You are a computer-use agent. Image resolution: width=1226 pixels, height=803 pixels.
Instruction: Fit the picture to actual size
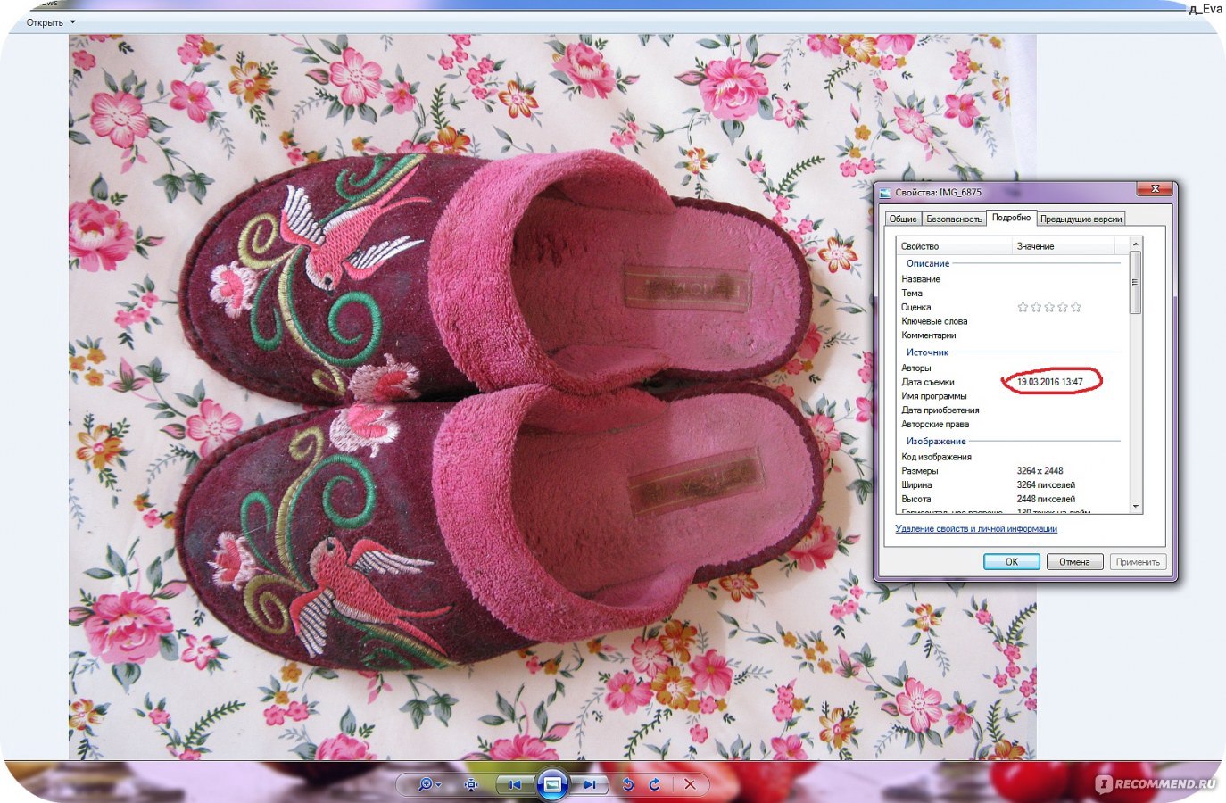click(471, 784)
